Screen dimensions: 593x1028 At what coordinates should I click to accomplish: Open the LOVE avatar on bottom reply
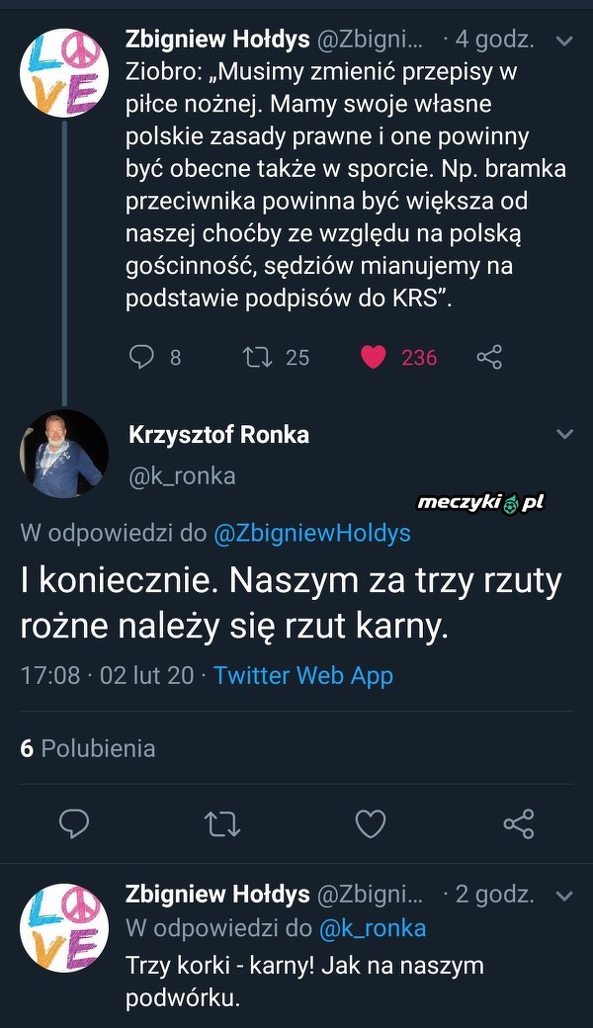tap(64, 927)
